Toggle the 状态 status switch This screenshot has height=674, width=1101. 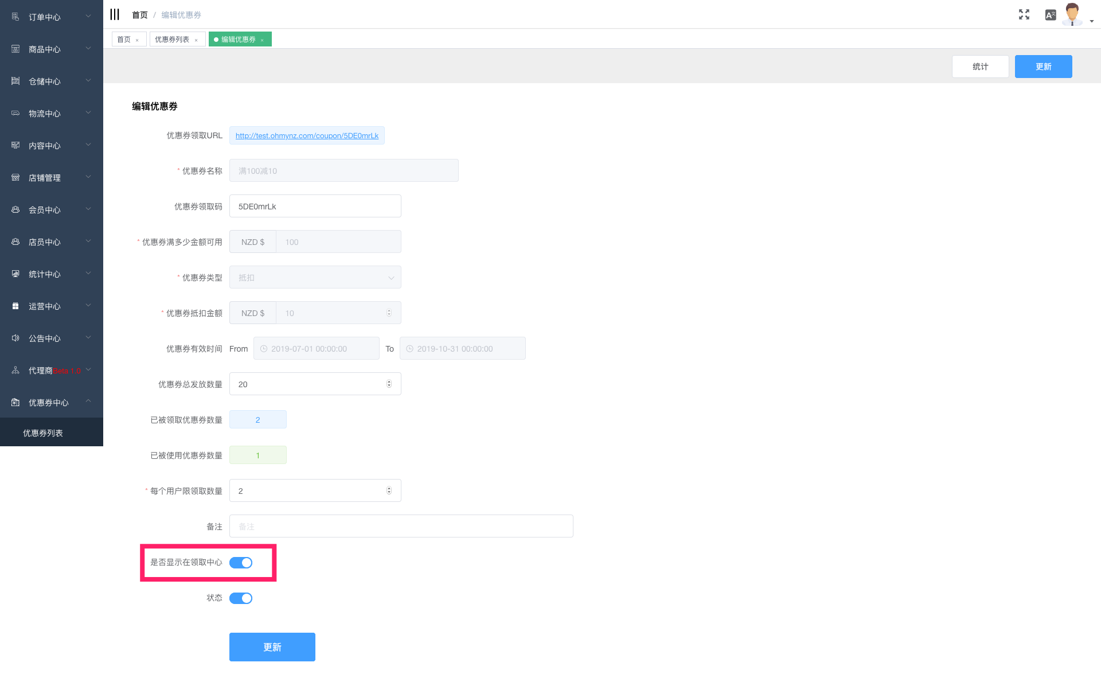[x=241, y=598]
